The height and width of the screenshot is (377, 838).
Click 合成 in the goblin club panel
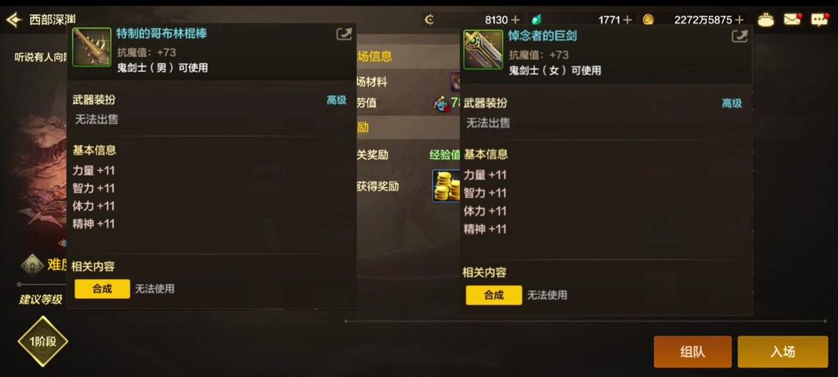click(x=102, y=289)
